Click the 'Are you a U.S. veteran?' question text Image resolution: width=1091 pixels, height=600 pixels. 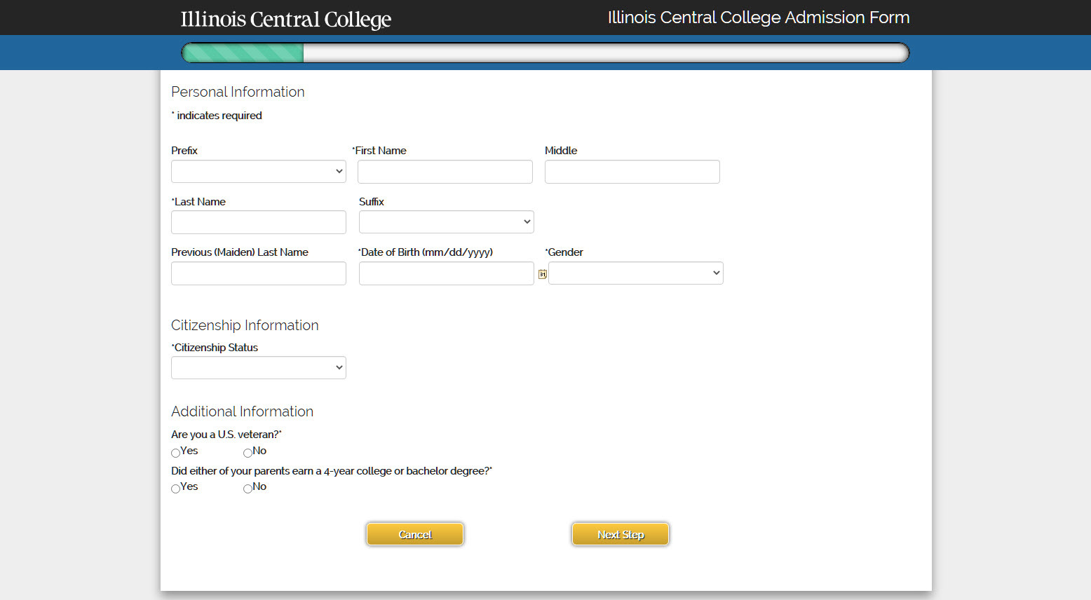[x=226, y=435]
